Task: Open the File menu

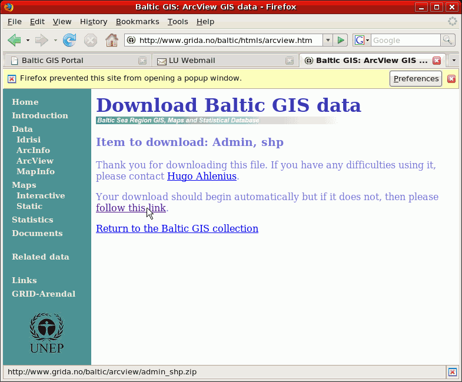Action: [x=15, y=22]
